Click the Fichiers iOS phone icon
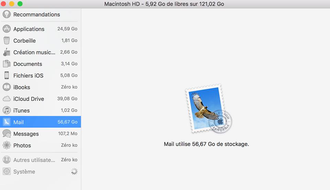Screen dimensions: 330x190 coord(7,75)
